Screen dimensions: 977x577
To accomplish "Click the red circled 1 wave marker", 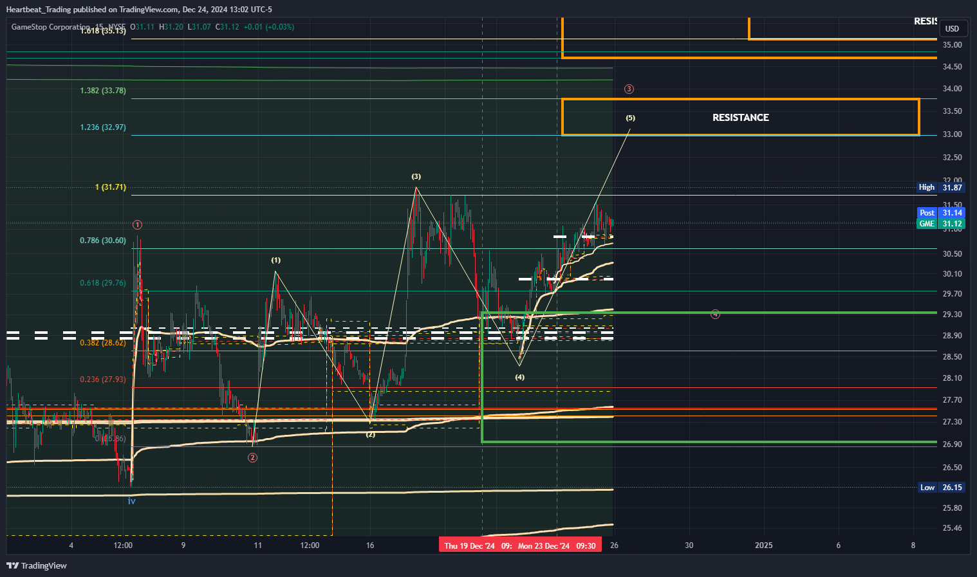I will point(137,224).
